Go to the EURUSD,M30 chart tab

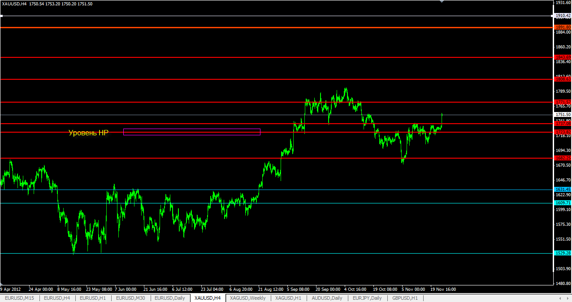pos(130,298)
